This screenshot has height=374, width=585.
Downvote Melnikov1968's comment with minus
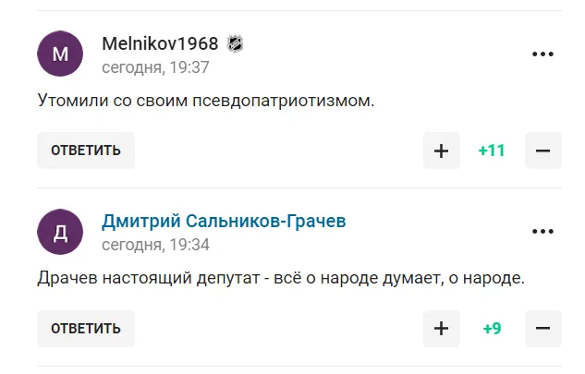[542, 151]
